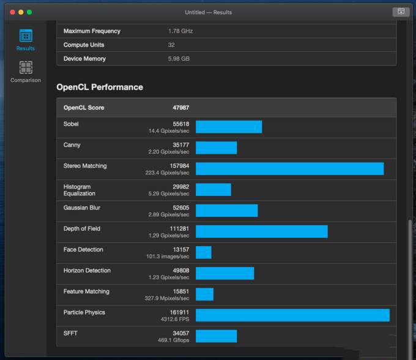Click the Compute Units label
416x360 pixels.
coord(84,45)
